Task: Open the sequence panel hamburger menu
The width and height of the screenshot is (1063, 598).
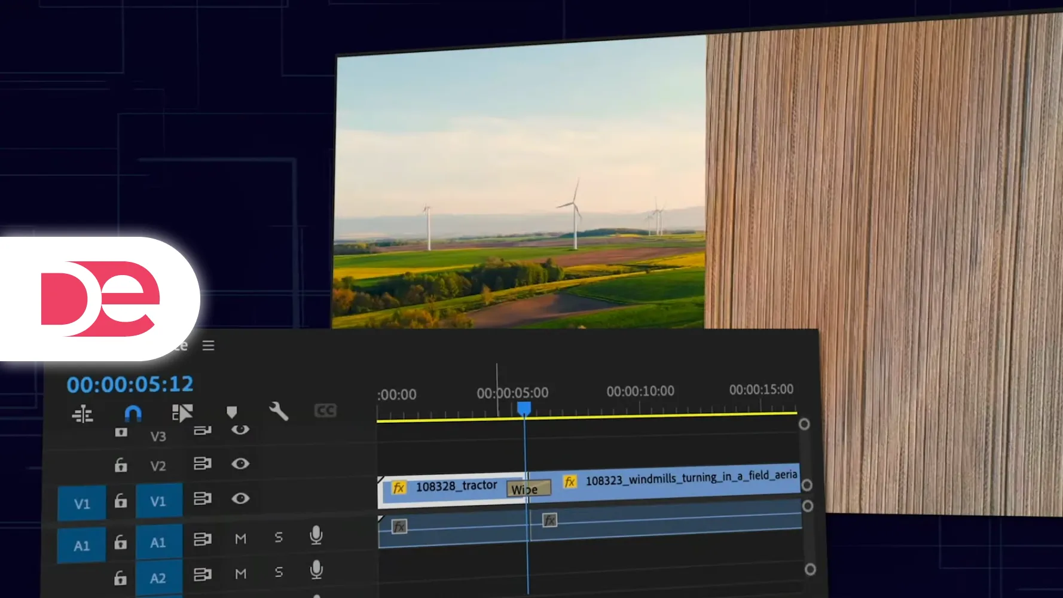Action: (x=208, y=346)
